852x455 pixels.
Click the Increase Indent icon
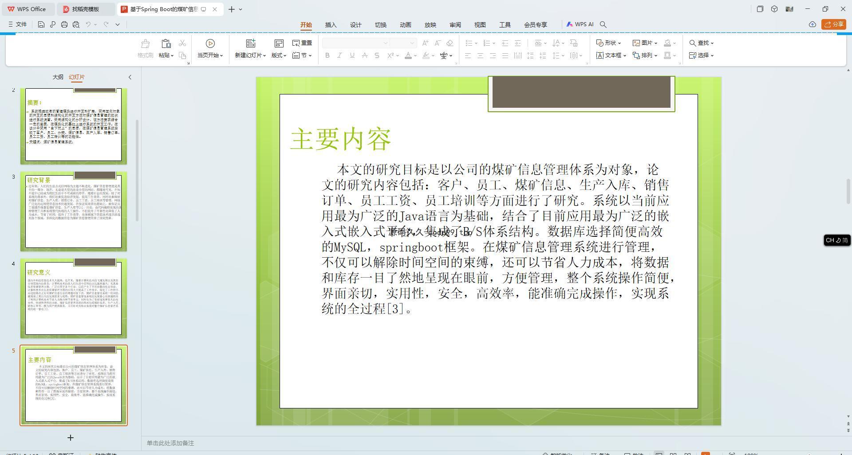pyautogui.click(x=517, y=43)
